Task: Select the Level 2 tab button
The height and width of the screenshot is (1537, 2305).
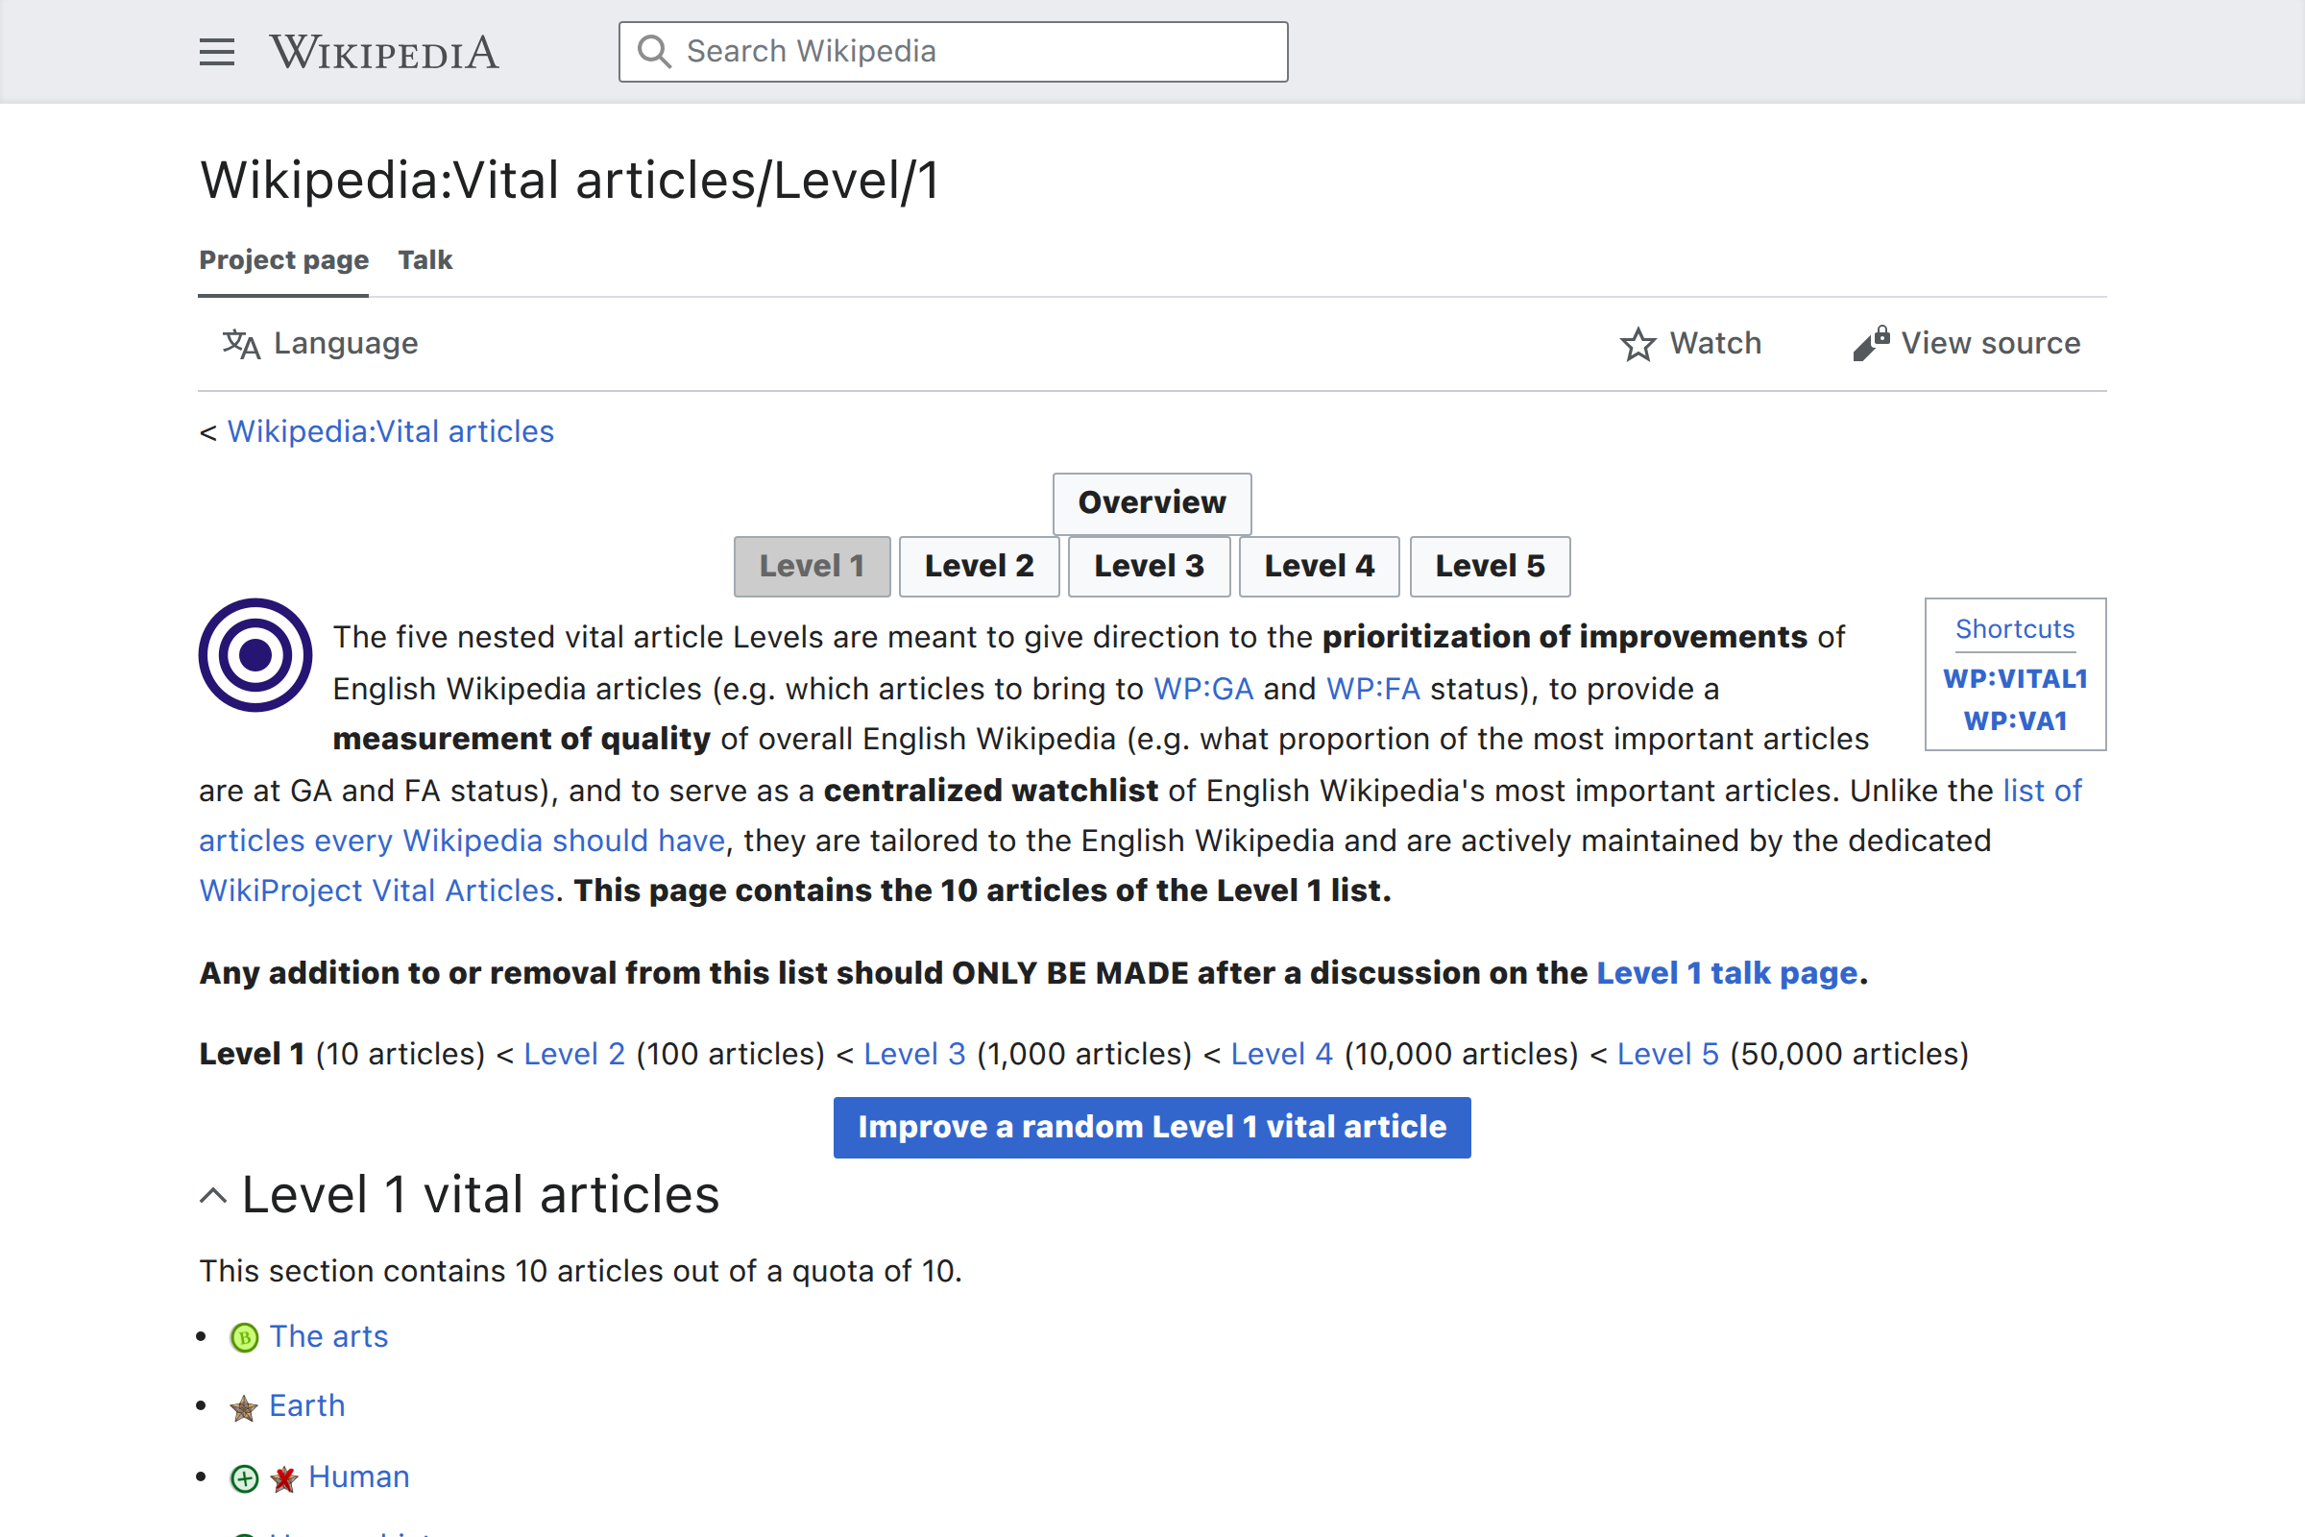Action: pos(979,567)
